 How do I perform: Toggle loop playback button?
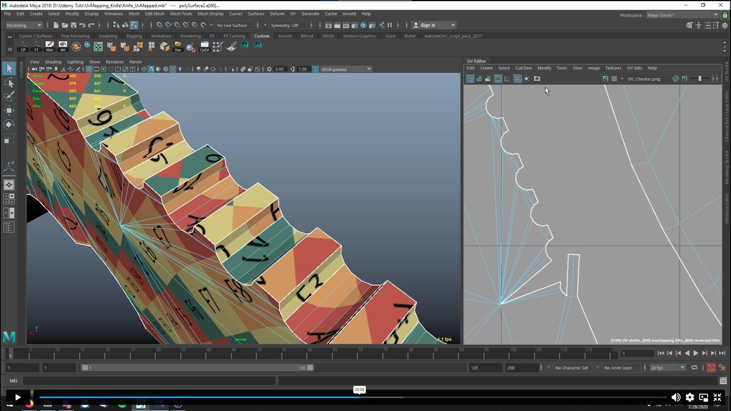coord(694,368)
